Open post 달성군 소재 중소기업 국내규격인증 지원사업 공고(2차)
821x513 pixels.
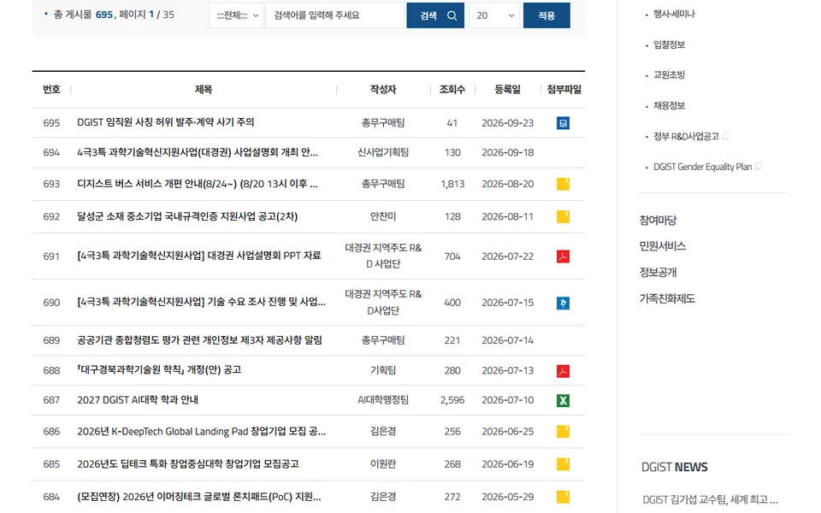[x=187, y=216]
